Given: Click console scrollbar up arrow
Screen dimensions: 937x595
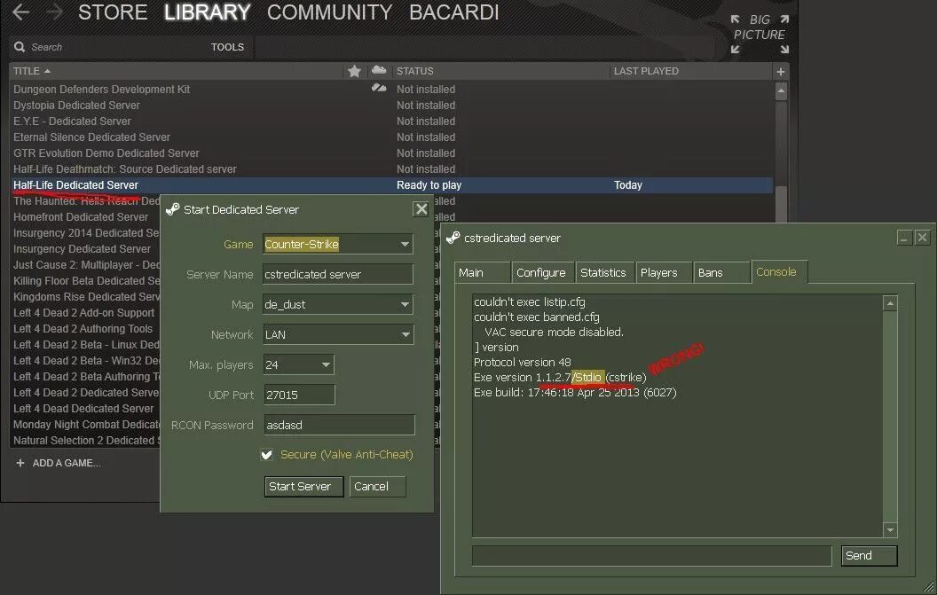Looking at the screenshot, I should pos(890,303).
